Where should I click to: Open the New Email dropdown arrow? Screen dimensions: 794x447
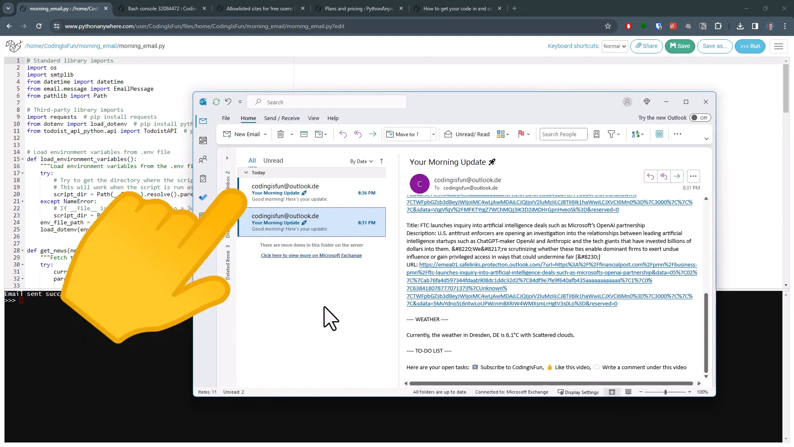click(265, 135)
